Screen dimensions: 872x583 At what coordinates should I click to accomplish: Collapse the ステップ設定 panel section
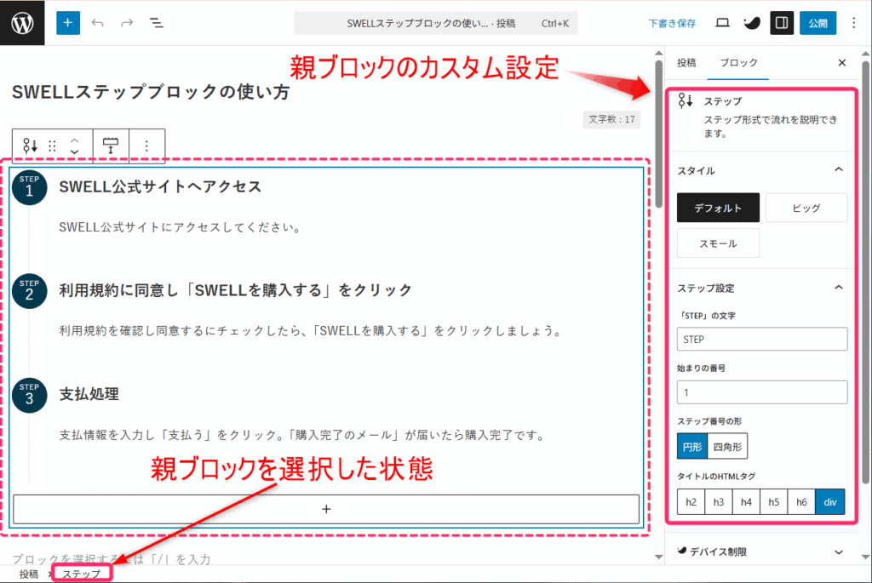coord(839,288)
